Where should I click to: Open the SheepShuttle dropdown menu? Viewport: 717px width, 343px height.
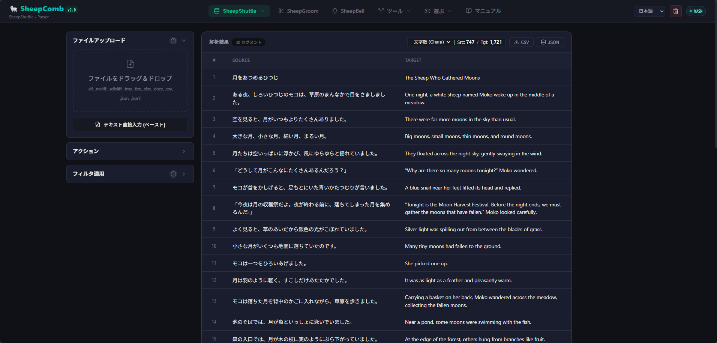(x=239, y=11)
